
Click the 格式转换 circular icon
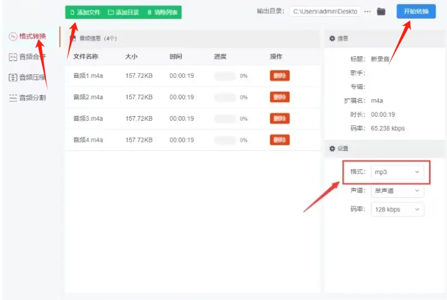[13, 36]
